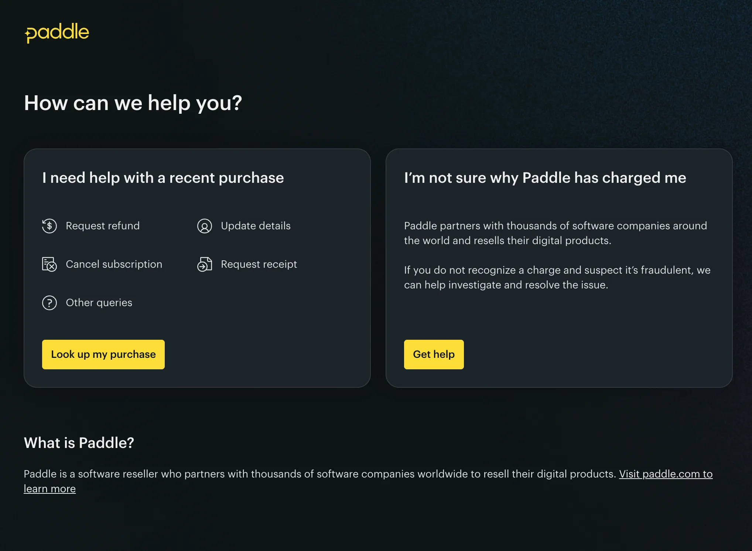Click the 'What is Paddle?' heading

79,443
